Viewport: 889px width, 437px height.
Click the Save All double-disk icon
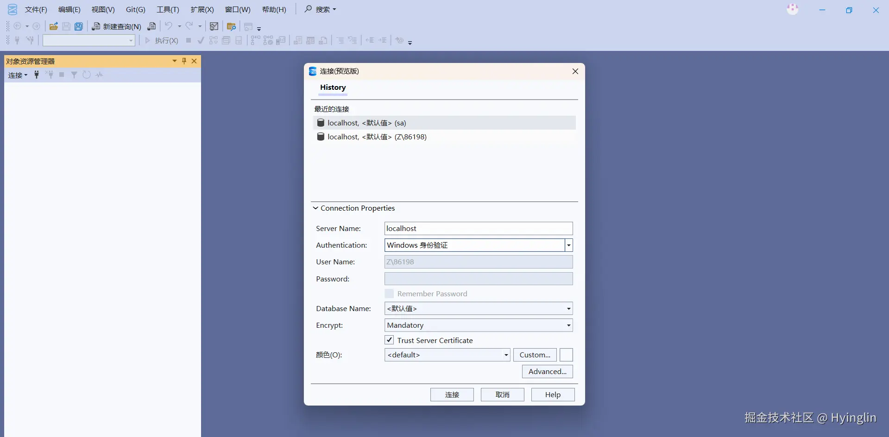[79, 26]
